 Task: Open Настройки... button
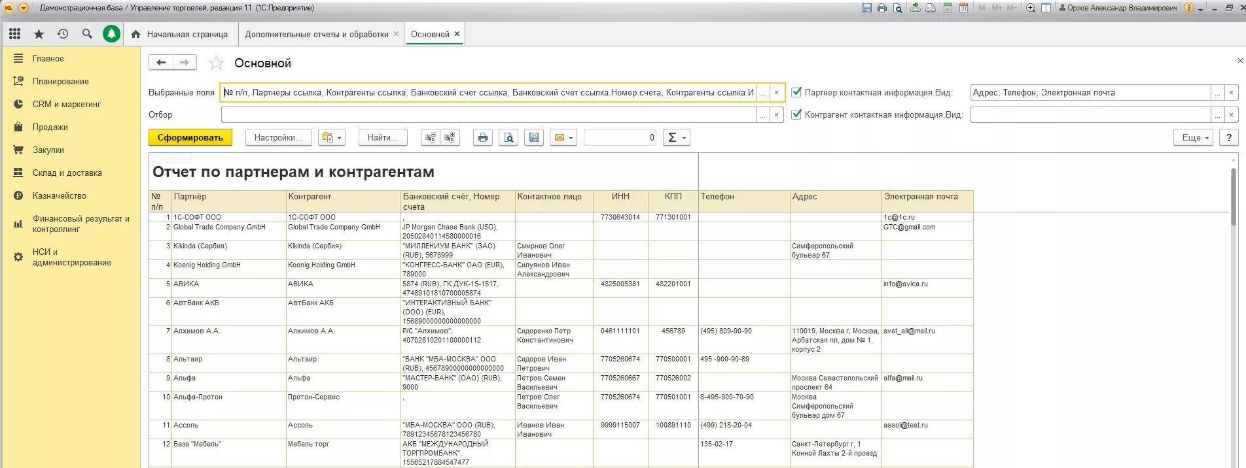coord(278,137)
